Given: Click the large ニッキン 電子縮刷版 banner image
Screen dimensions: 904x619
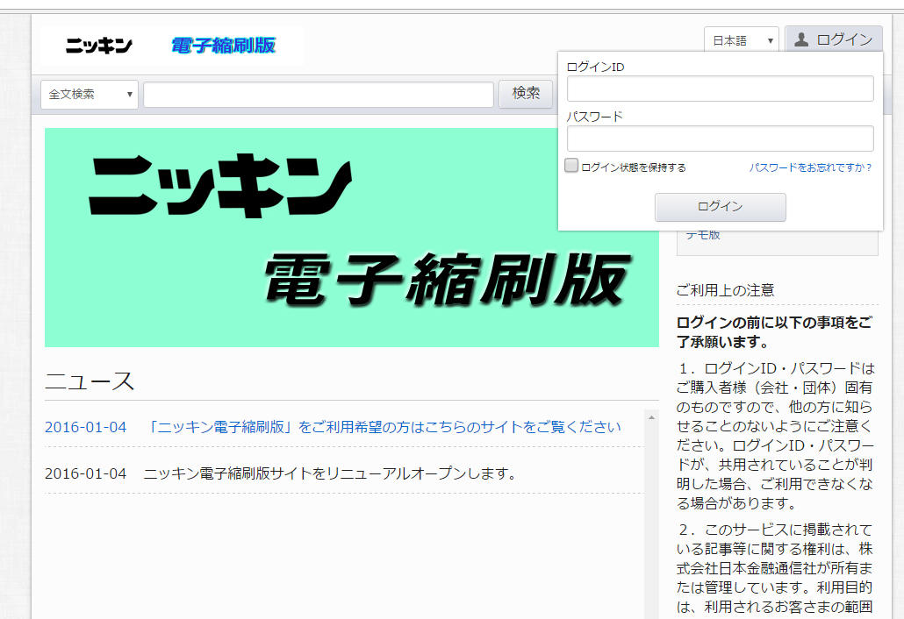Looking at the screenshot, I should pyautogui.click(x=352, y=238).
